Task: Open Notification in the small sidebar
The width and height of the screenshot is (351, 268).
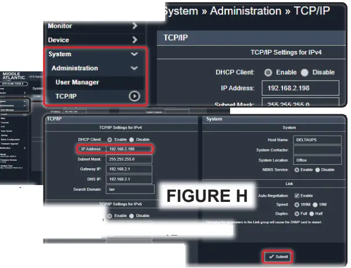Action: 5,148
